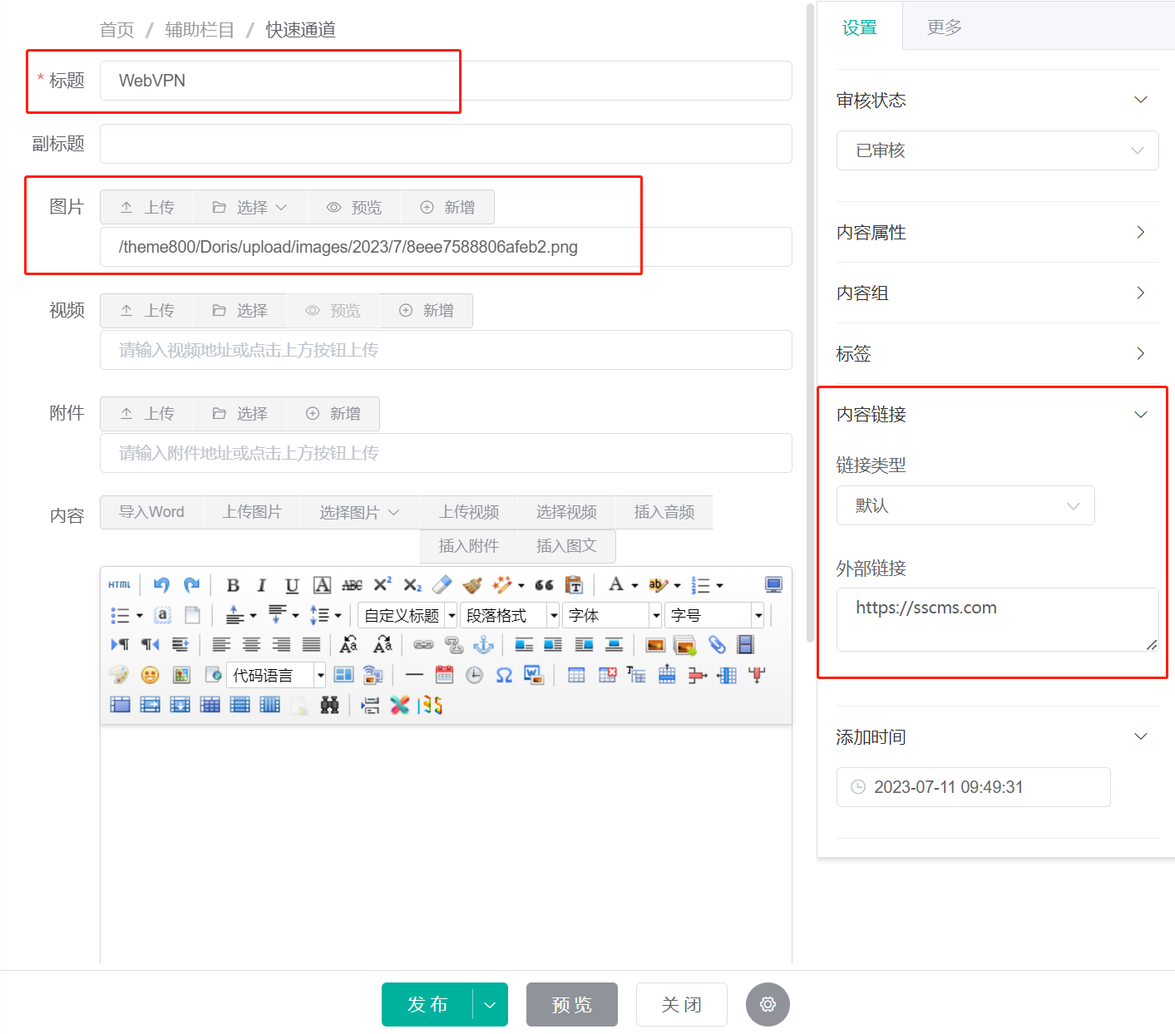Open the 选择图片 menu in the editor toolbar
1175x1034 pixels.
(359, 512)
